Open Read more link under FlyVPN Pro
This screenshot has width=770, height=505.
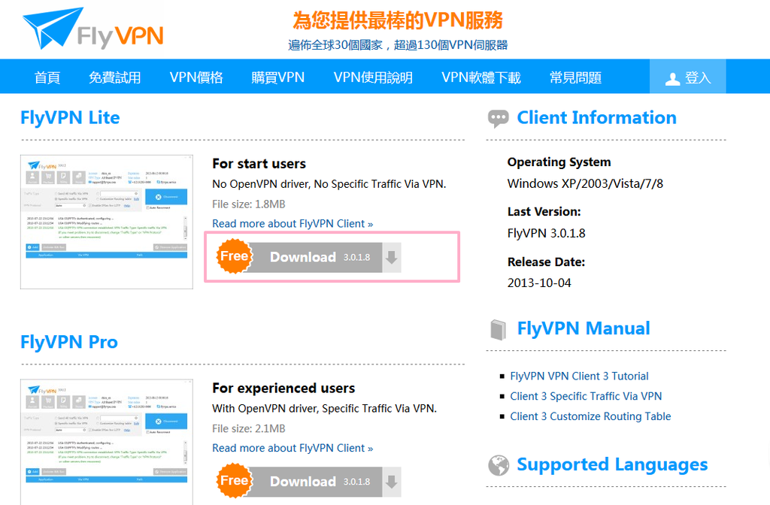point(293,448)
